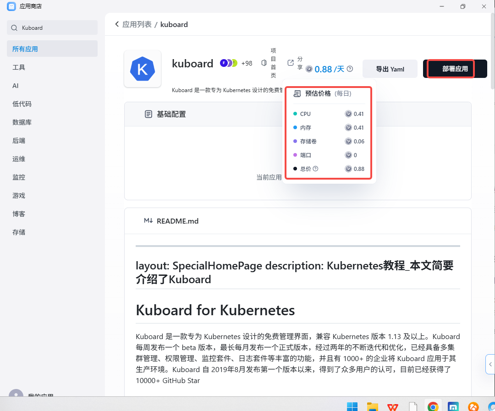The image size is (495, 411).
Task: Open the 低代码 category
Action: [x=22, y=104]
